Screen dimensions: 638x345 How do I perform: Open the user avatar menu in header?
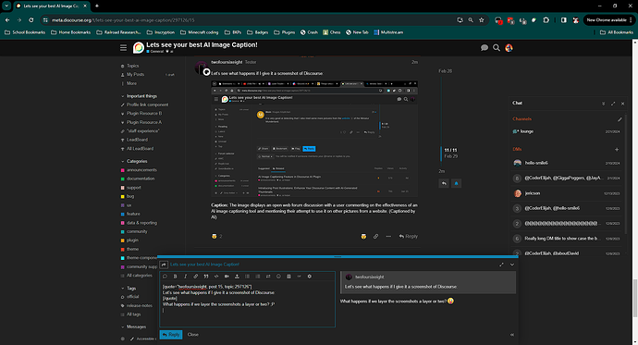(x=509, y=48)
